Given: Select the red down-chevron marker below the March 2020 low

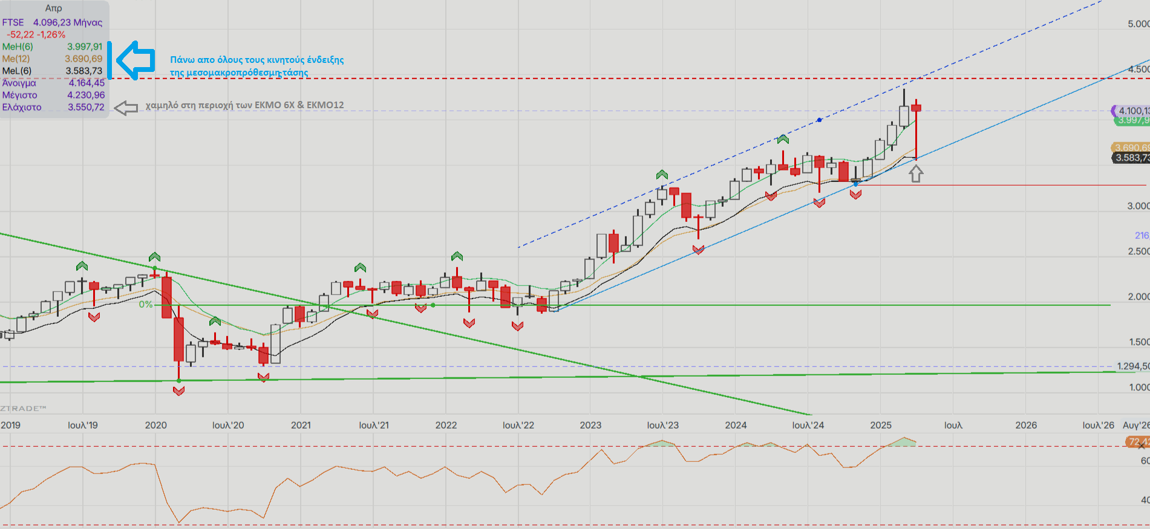Looking at the screenshot, I should 178,391.
